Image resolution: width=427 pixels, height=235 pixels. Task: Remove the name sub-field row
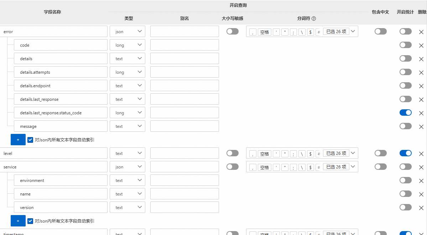[421, 194]
